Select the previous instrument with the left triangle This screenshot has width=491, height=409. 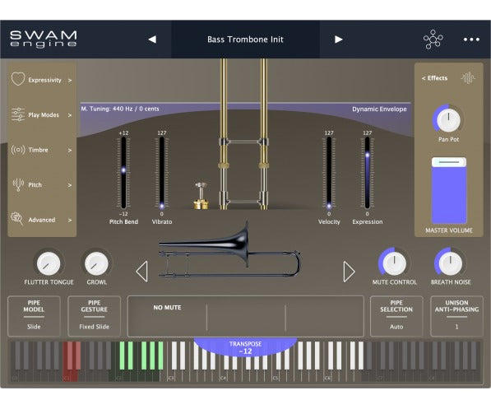pyautogui.click(x=141, y=272)
